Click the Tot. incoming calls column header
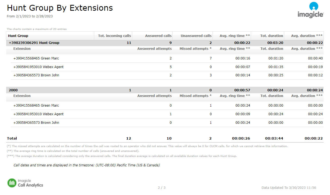 click(x=115, y=36)
